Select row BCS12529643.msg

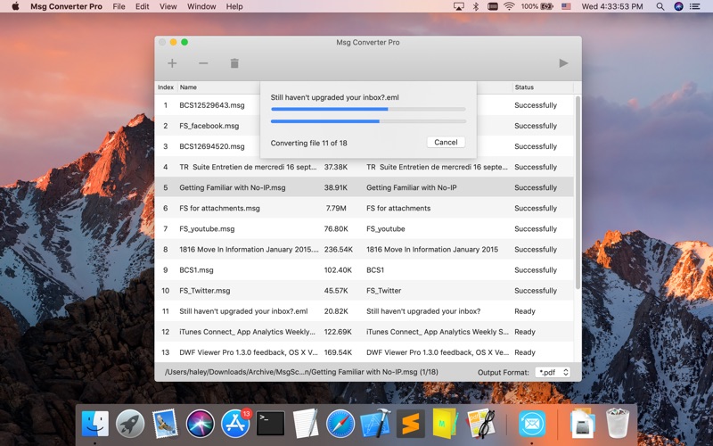(x=365, y=105)
